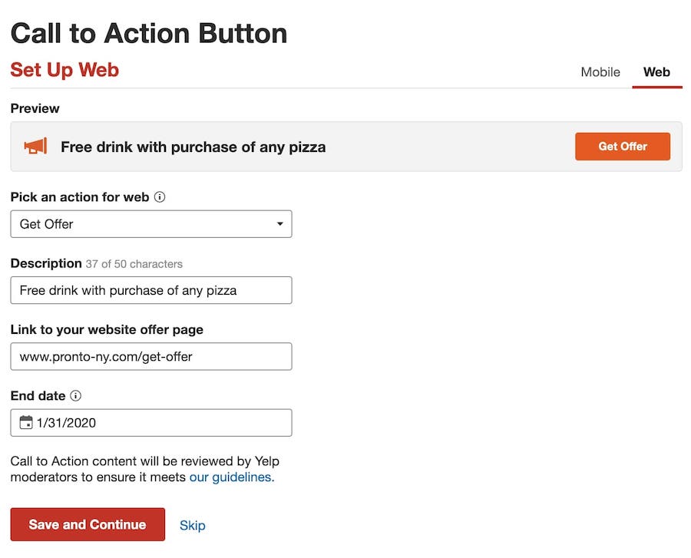Image resolution: width=691 pixels, height=558 pixels.
Task: Switch to the Mobile tab
Action: point(600,72)
